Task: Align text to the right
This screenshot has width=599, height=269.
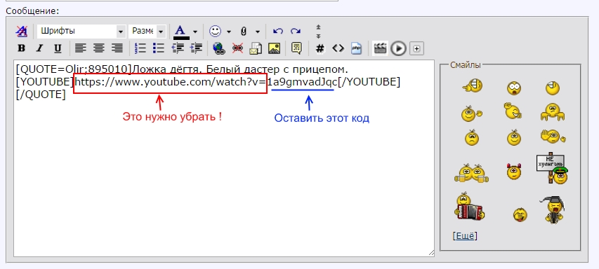Action: [117, 48]
